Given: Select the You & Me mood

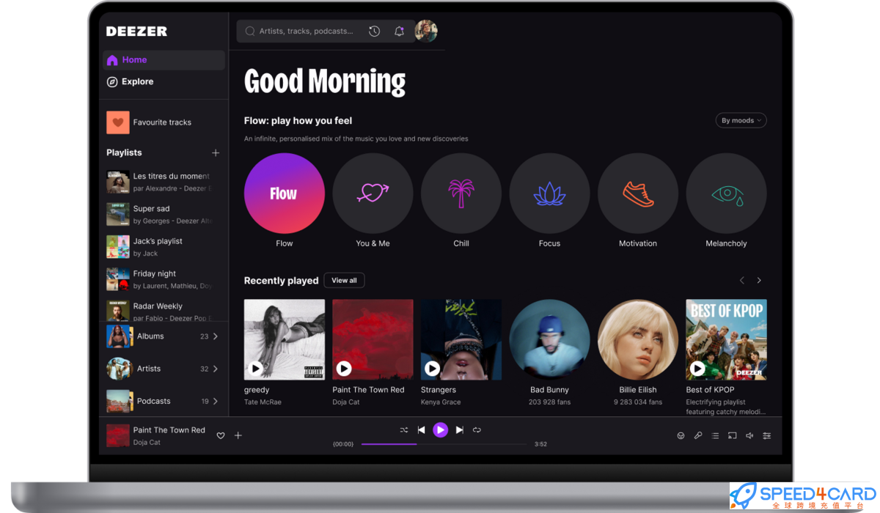Looking at the screenshot, I should [373, 193].
